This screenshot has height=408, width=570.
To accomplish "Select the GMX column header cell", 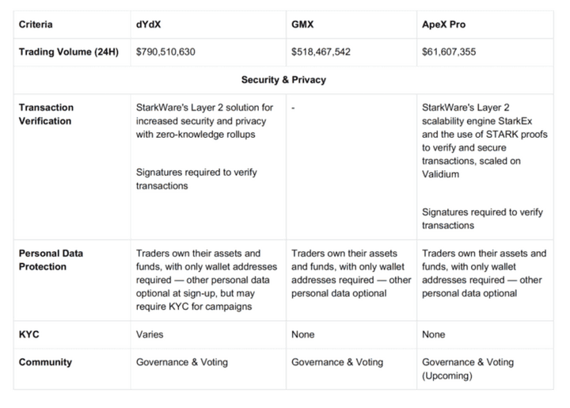I will [x=303, y=25].
